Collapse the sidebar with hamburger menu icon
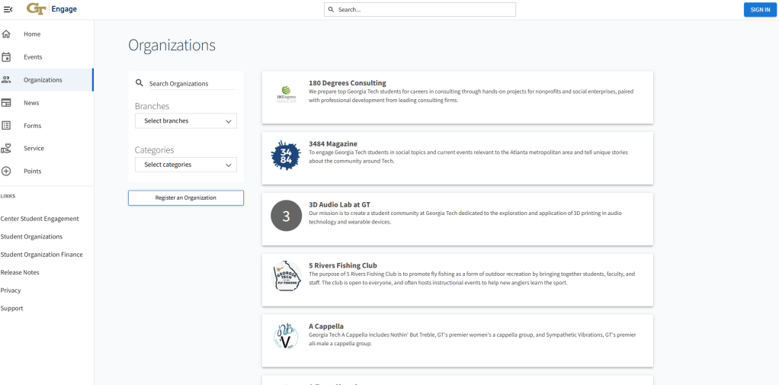The width and height of the screenshot is (779, 385). (x=8, y=9)
